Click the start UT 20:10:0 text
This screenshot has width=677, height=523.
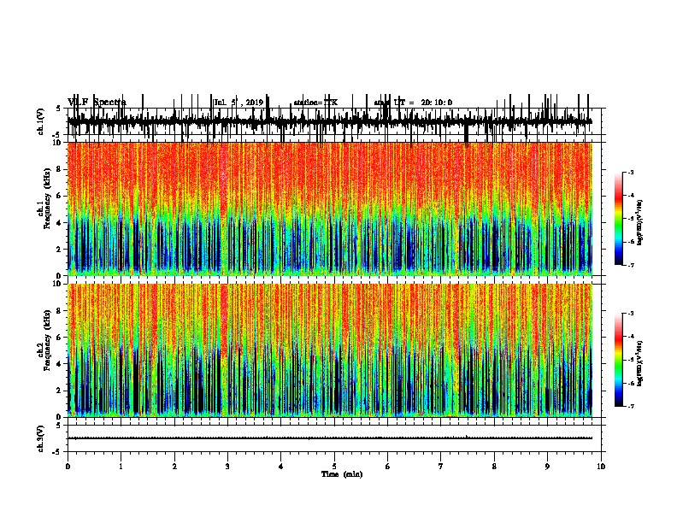click(413, 103)
